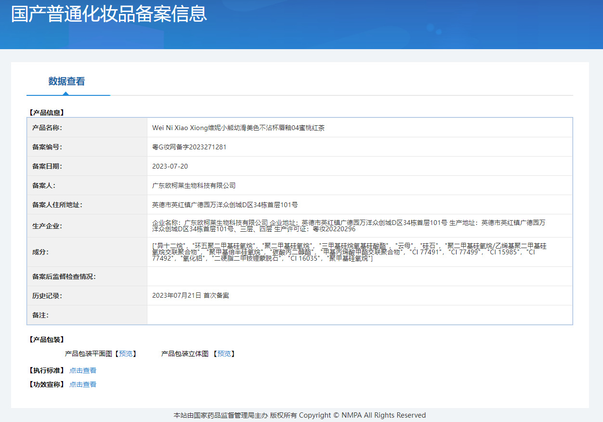Select history record 2023年07月21日 首次备案
Screen dimensions: 603x422
pos(191,295)
